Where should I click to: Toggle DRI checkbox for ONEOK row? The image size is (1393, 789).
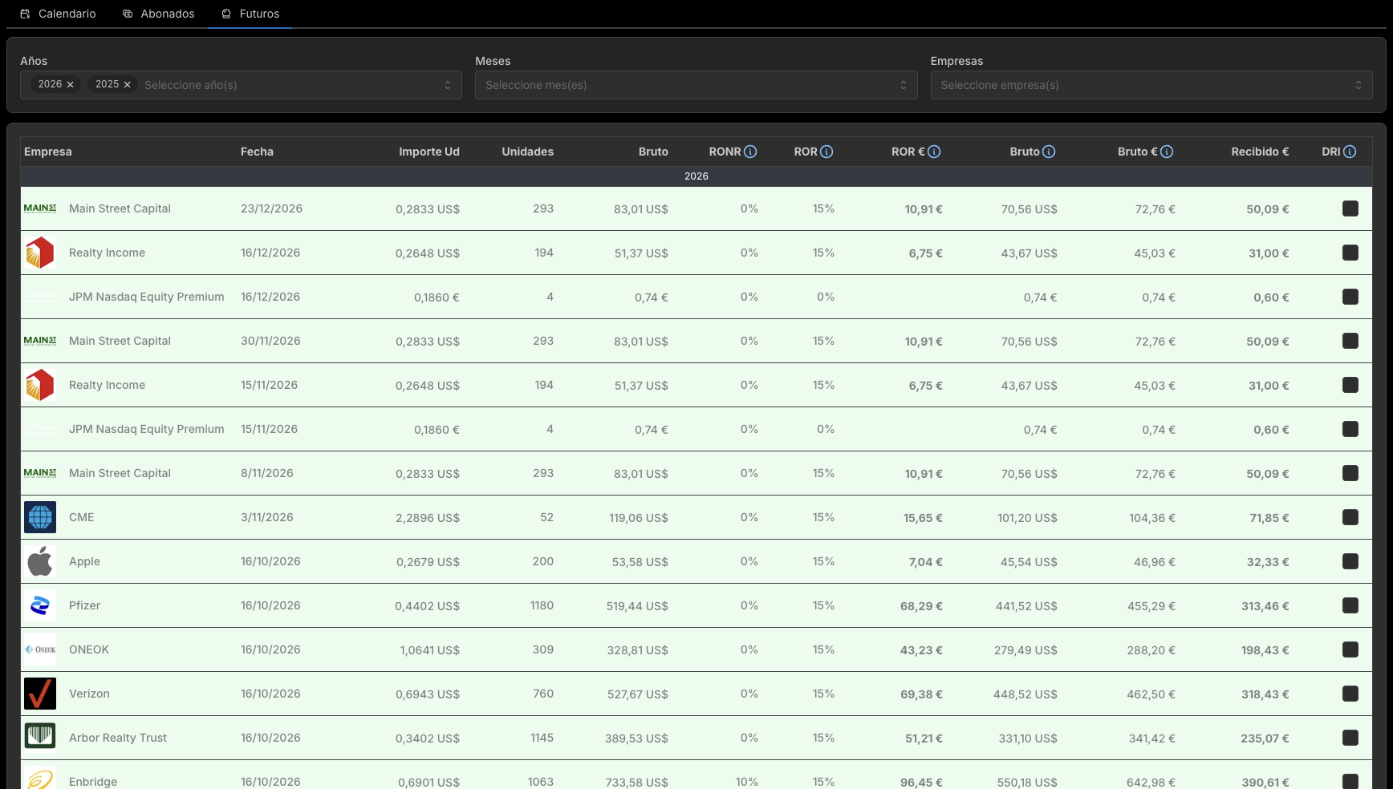(x=1350, y=649)
